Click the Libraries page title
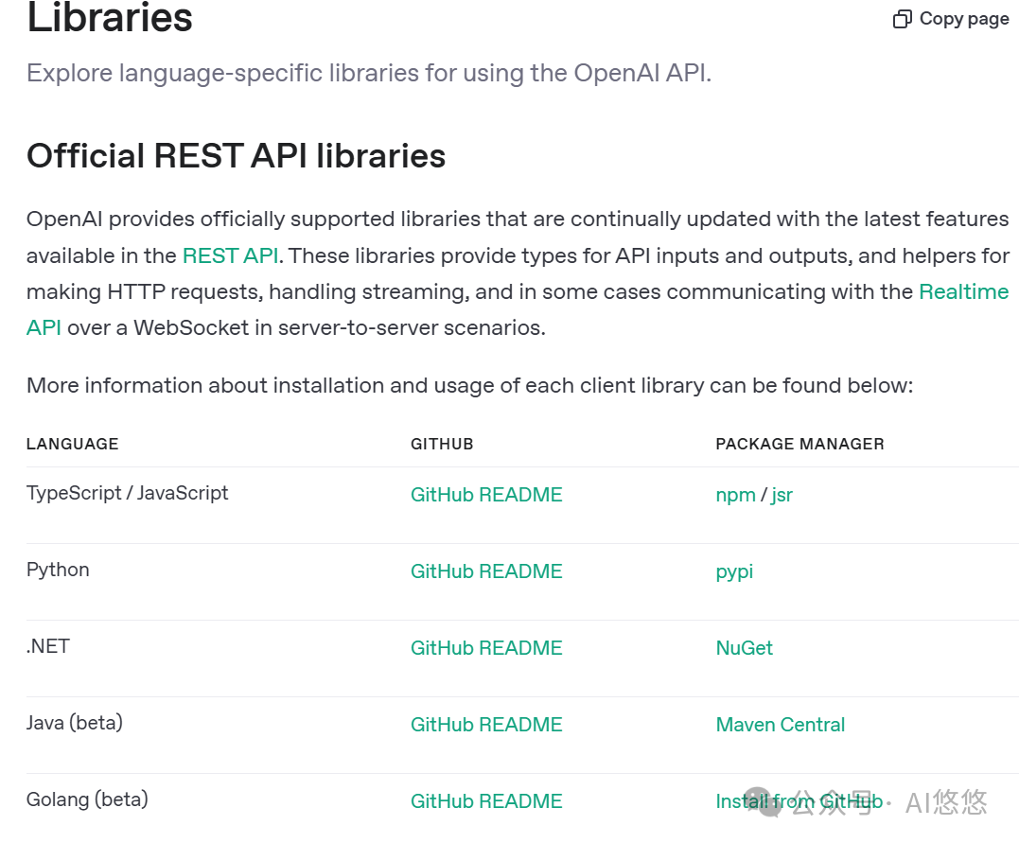Screen dimensions: 1019x843 (x=110, y=18)
